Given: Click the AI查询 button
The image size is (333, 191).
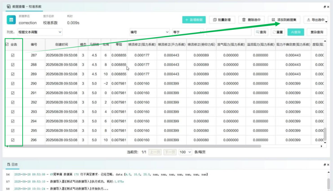Looking at the screenshot, I should tap(296, 32).
